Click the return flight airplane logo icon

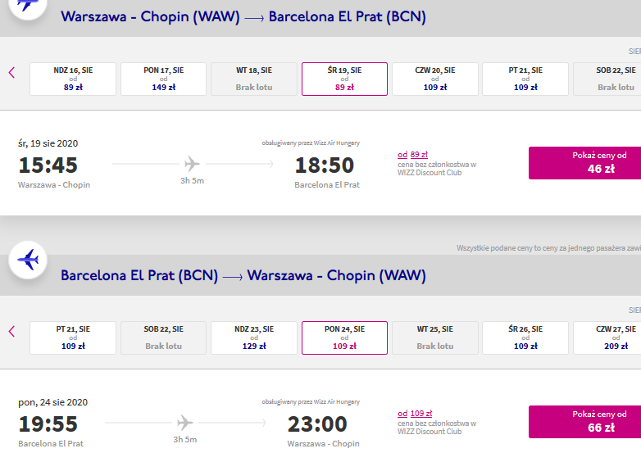28,260
